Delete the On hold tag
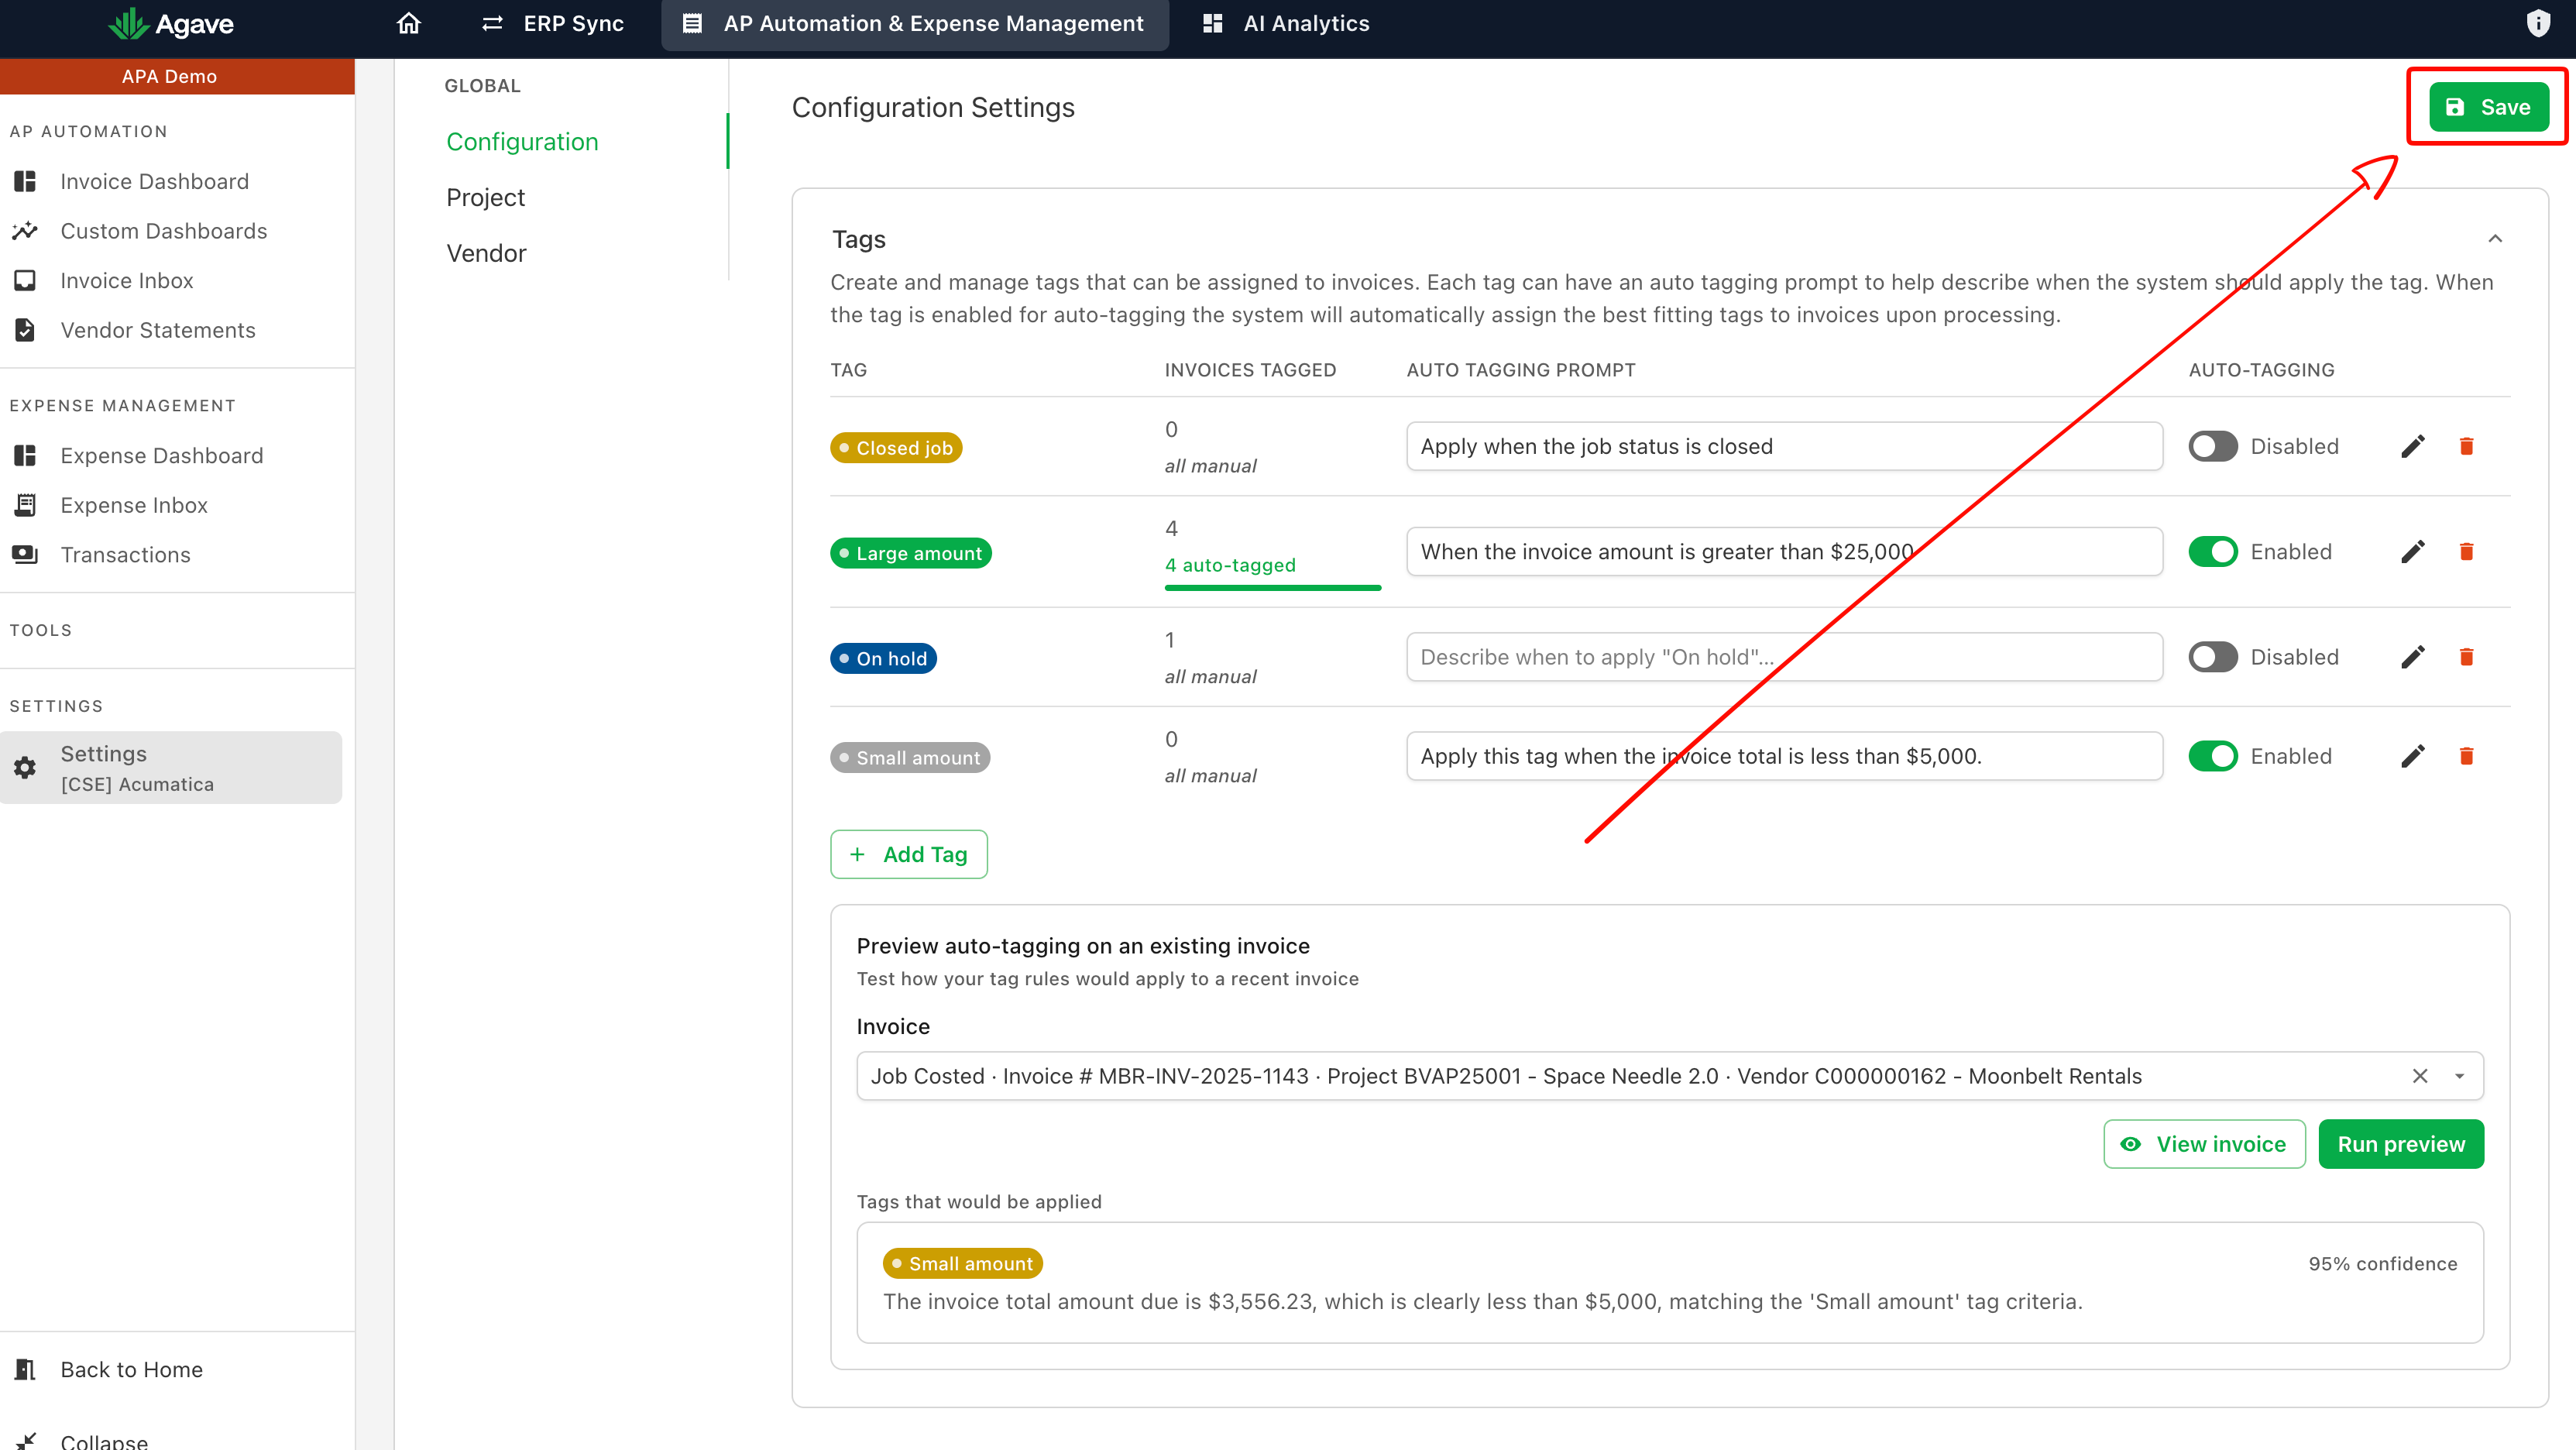Image resolution: width=2576 pixels, height=1450 pixels. pos(2466,657)
